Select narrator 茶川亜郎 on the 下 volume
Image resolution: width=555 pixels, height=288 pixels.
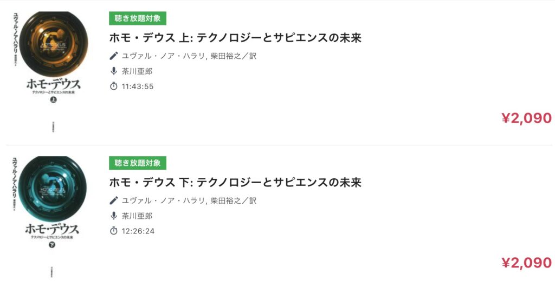coord(137,216)
